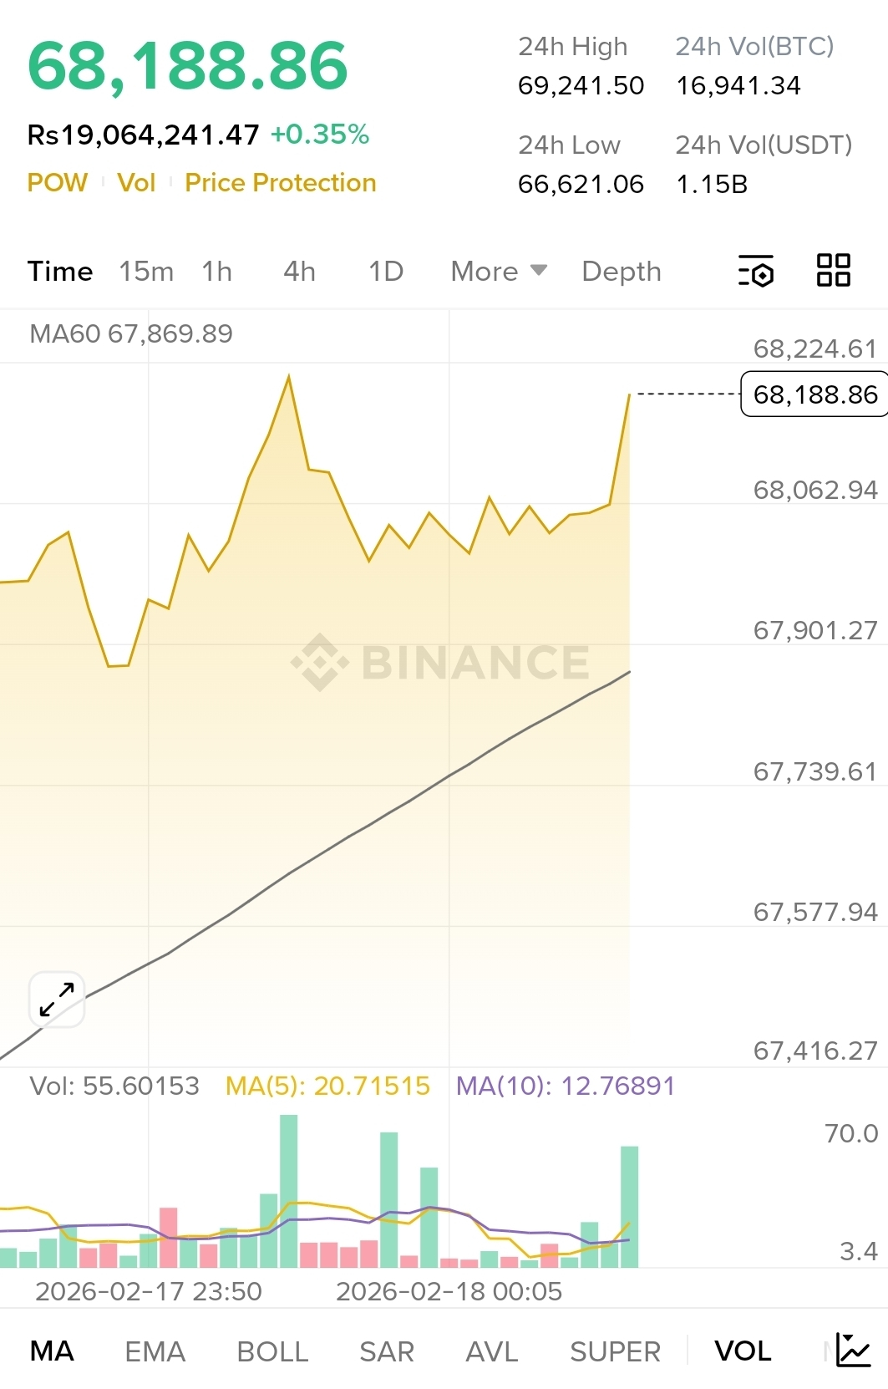The width and height of the screenshot is (888, 1389).
Task: Tap the Vol tag link
Action: click(136, 183)
